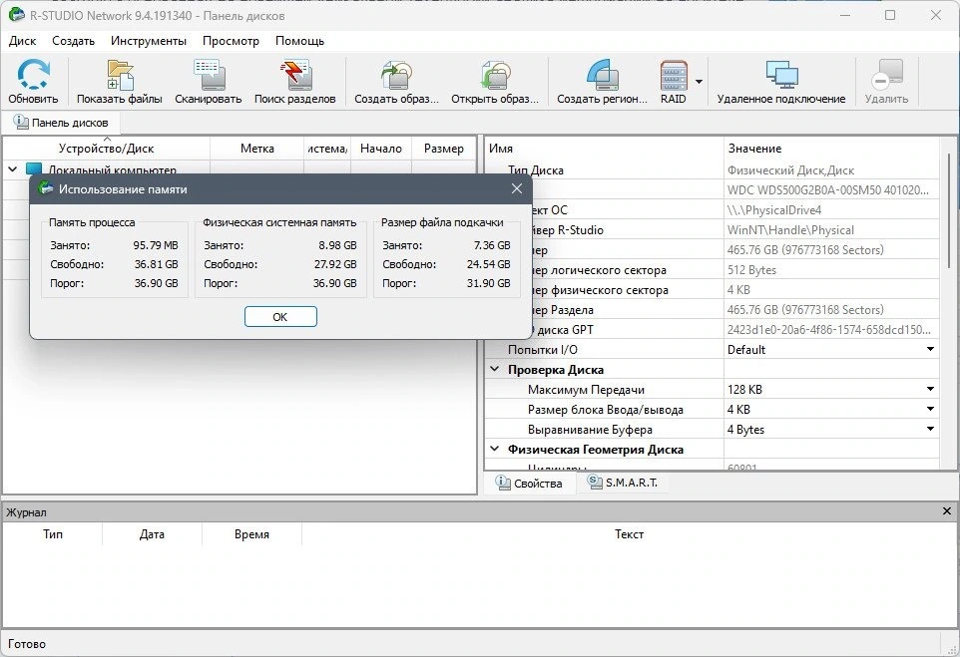
Task: Open Попытки I/O Default dropdown
Action: (930, 349)
